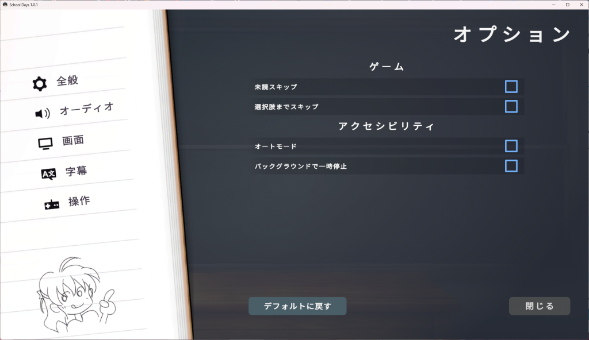Screen dimensions: 589x340
Task: Click the 未読スキップ option row label
Action: (x=276, y=87)
